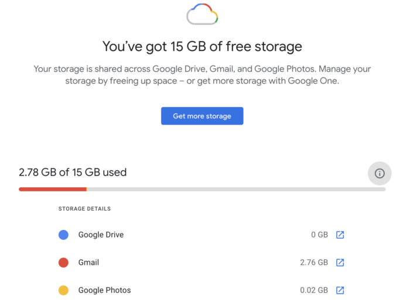Click the red Gmail segment of the storage bar
Viewport: 410px width, 302px height.
click(52, 189)
